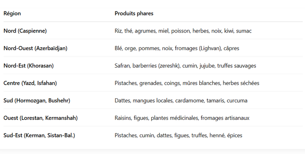Click the word 'sumac' in first row
The width and height of the screenshot is (305, 154).
click(x=244, y=31)
